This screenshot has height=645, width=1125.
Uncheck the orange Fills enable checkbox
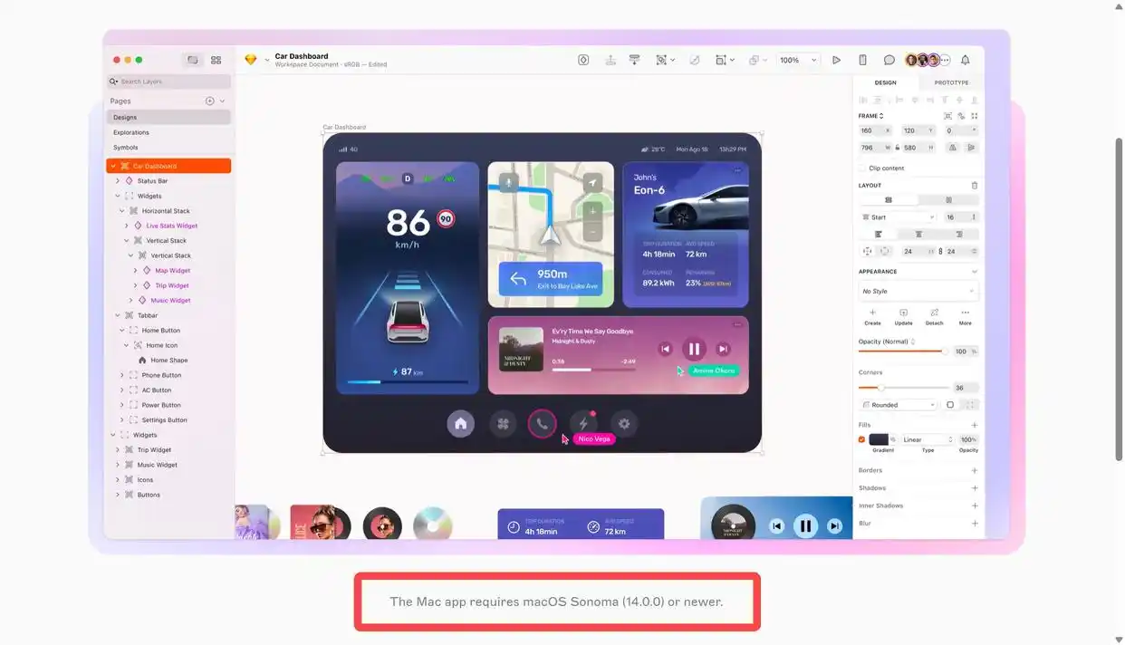(x=861, y=439)
